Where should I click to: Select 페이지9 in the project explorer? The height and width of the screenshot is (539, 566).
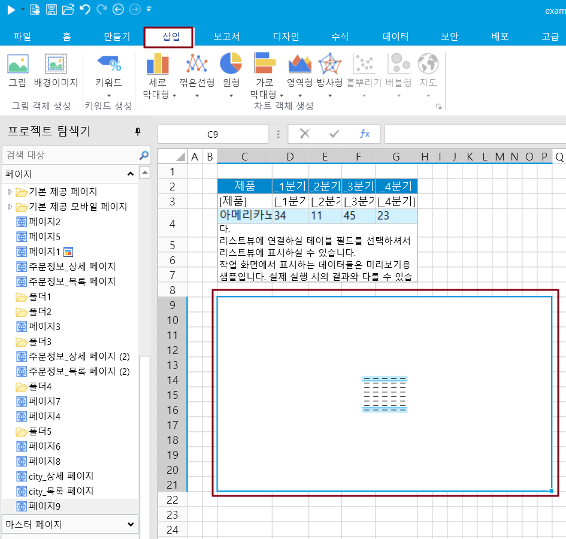(x=45, y=506)
